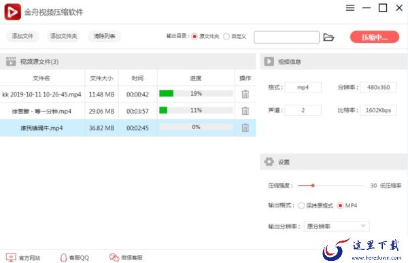The image size is (408, 263).
Task: Click the WeChat customer service icon
Action: click(x=114, y=258)
